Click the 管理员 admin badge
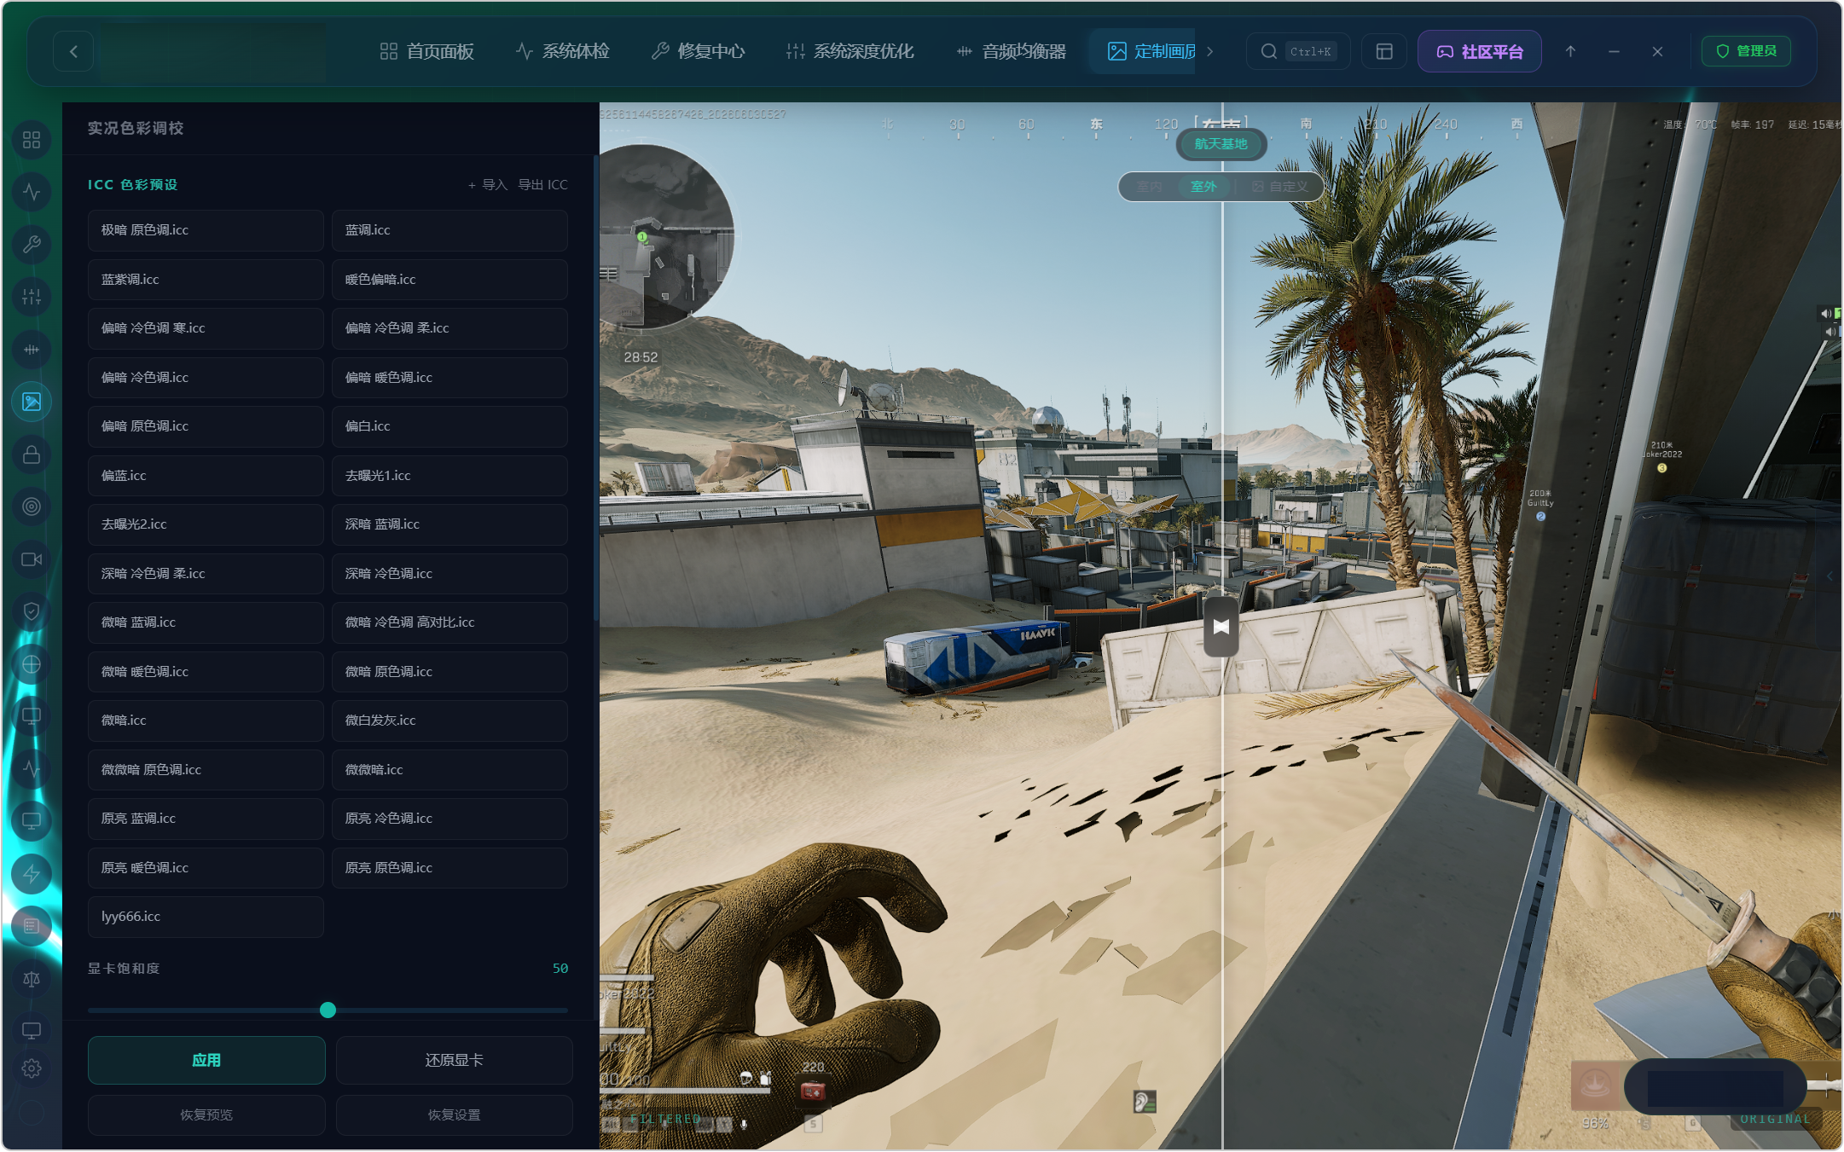This screenshot has height=1152, width=1844. click(1746, 51)
